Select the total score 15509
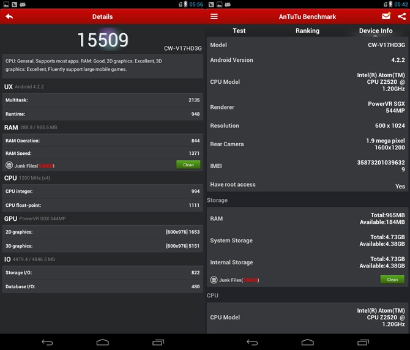Image resolution: width=410 pixels, height=350 pixels. click(103, 40)
